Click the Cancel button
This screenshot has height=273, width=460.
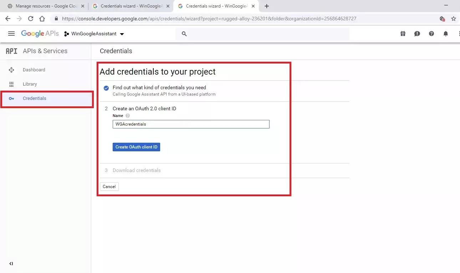109,187
